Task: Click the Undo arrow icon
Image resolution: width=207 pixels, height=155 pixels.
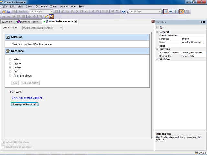Action: [93, 12]
